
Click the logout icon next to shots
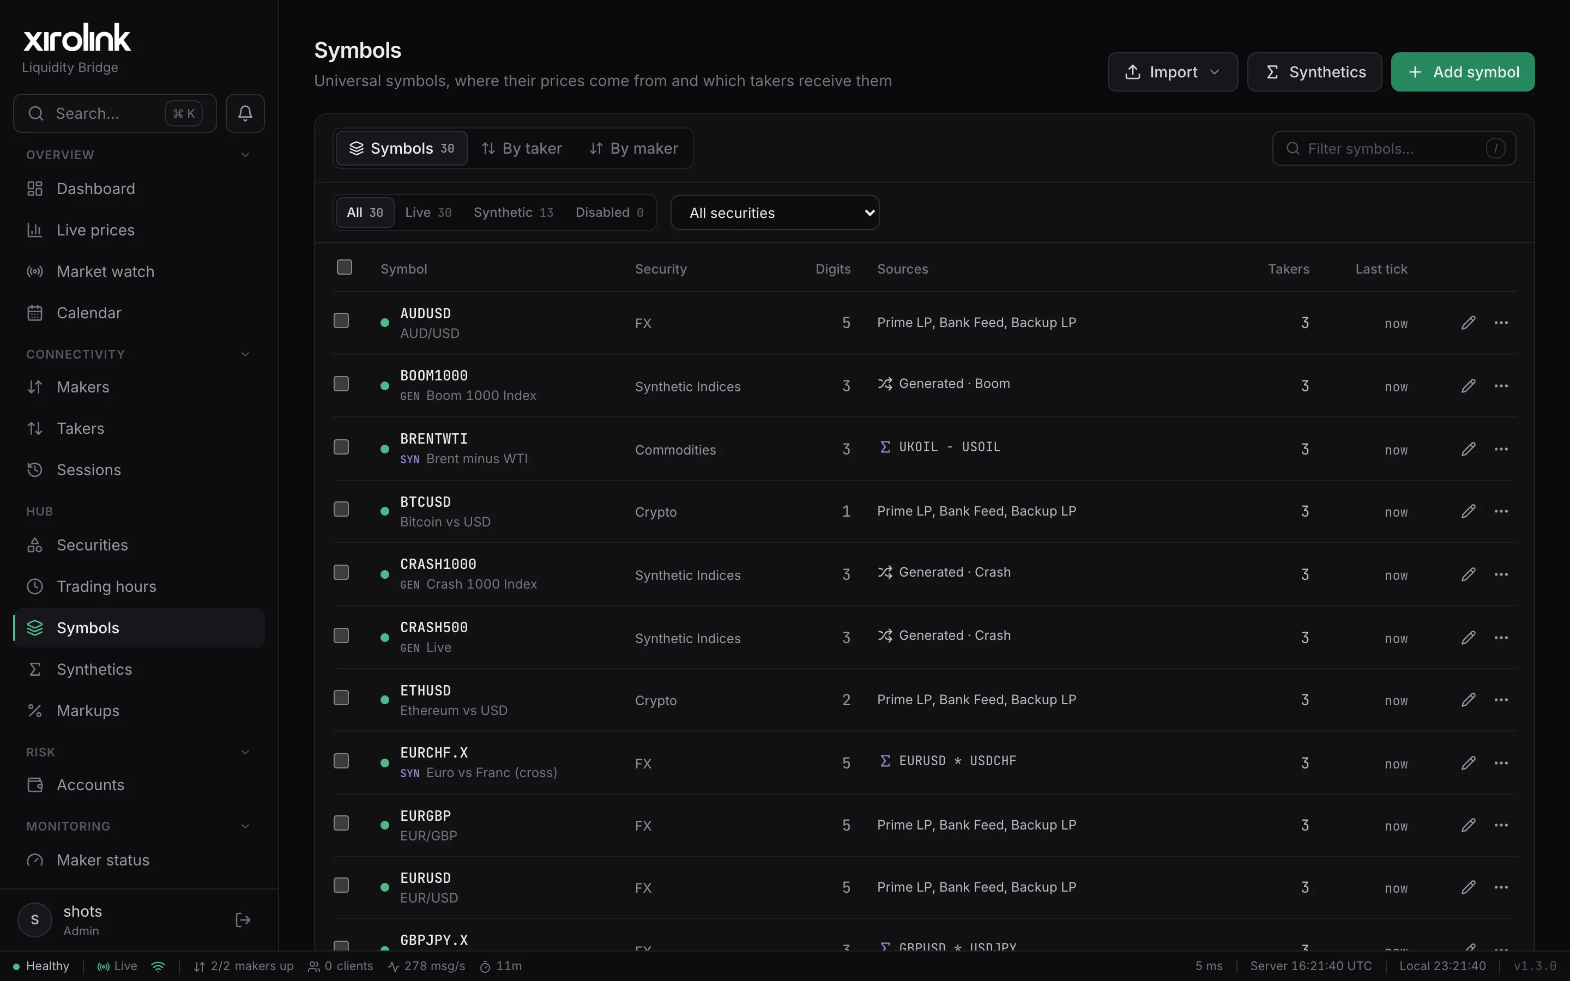[243, 920]
